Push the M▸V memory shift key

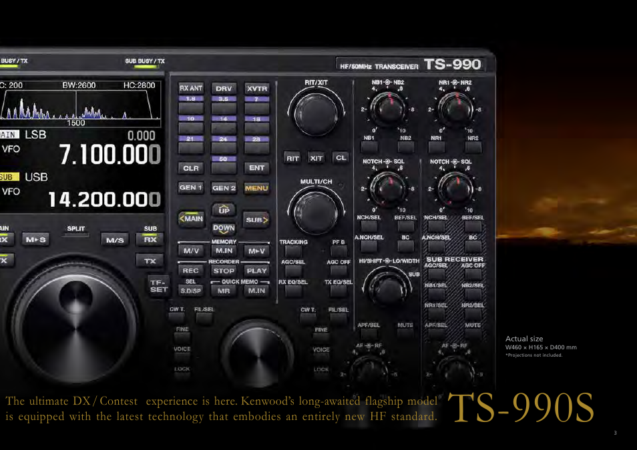257,251
